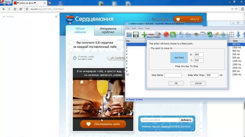The height and width of the screenshot is (137, 245).
Task: Open the File menu in Automatic Mouse
Action: 128,28
